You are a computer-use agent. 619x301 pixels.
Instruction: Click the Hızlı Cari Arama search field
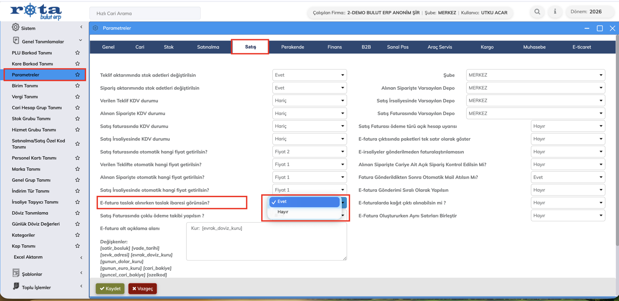coord(145,13)
